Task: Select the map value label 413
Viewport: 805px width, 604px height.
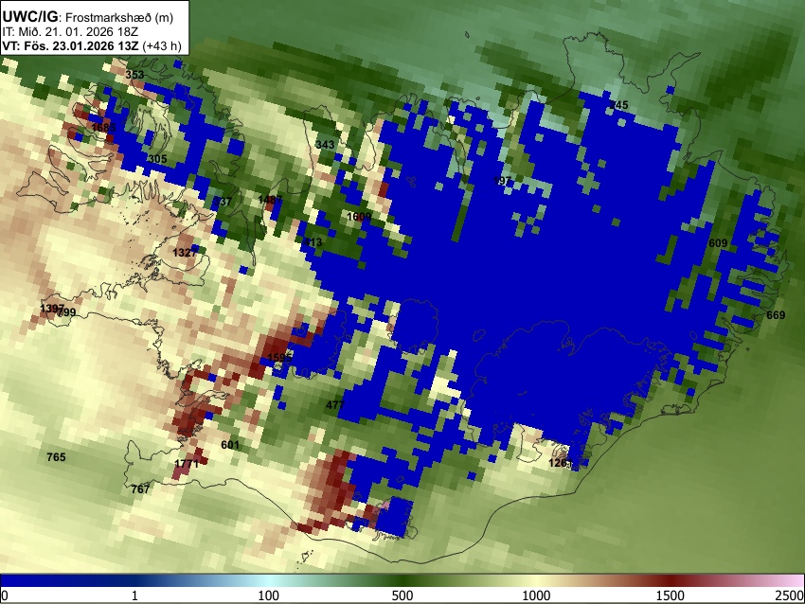Action: click(x=313, y=242)
